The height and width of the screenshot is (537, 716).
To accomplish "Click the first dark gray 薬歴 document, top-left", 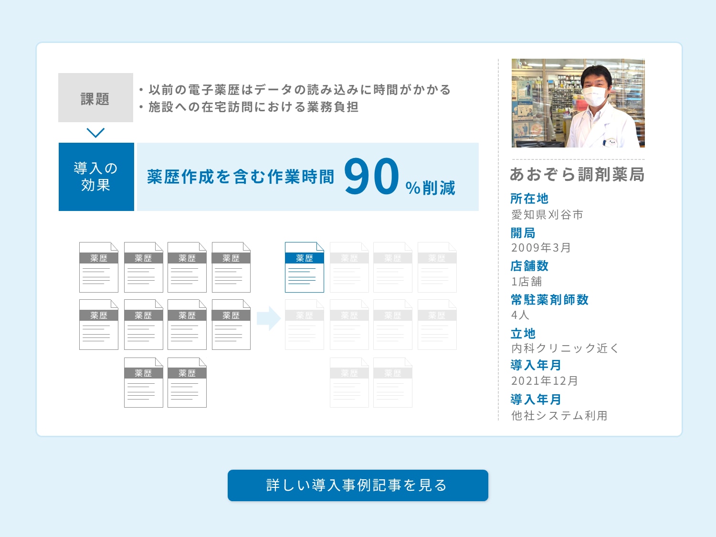I will pos(98,267).
